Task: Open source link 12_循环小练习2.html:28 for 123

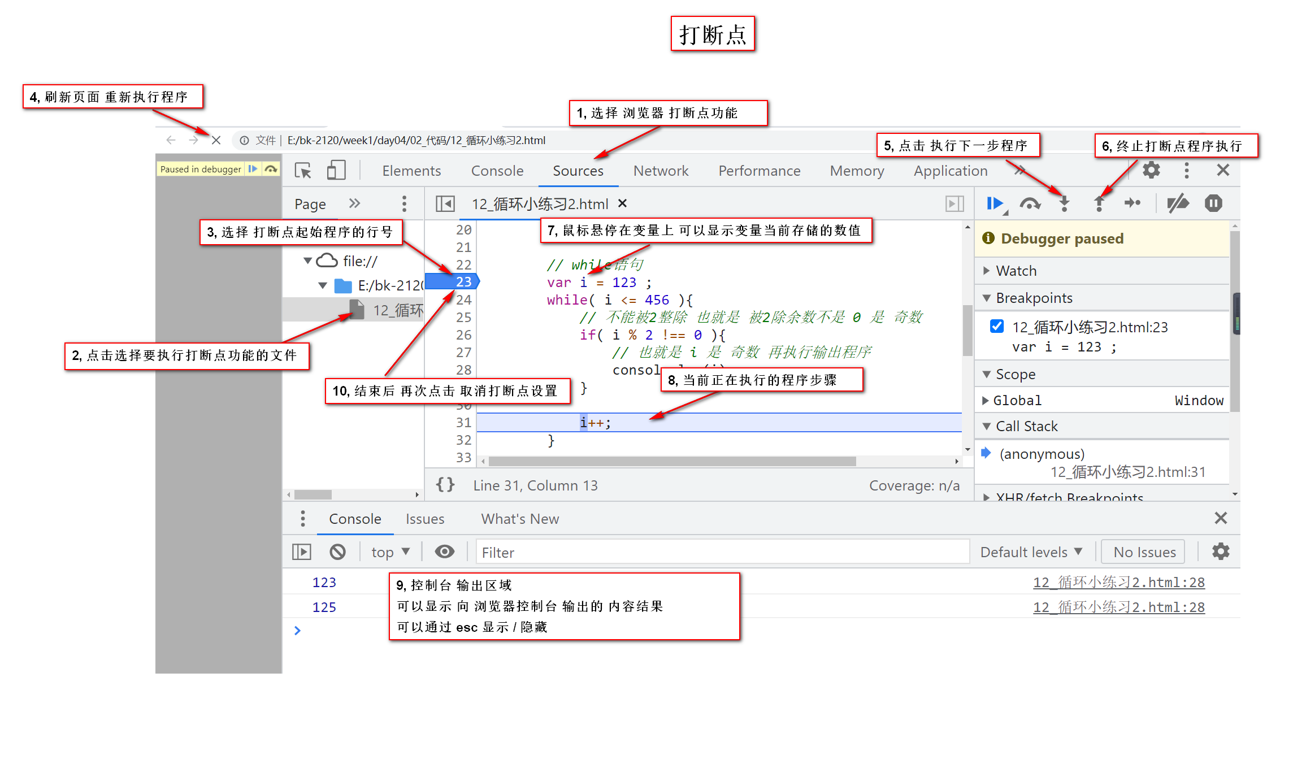Action: 1118,583
